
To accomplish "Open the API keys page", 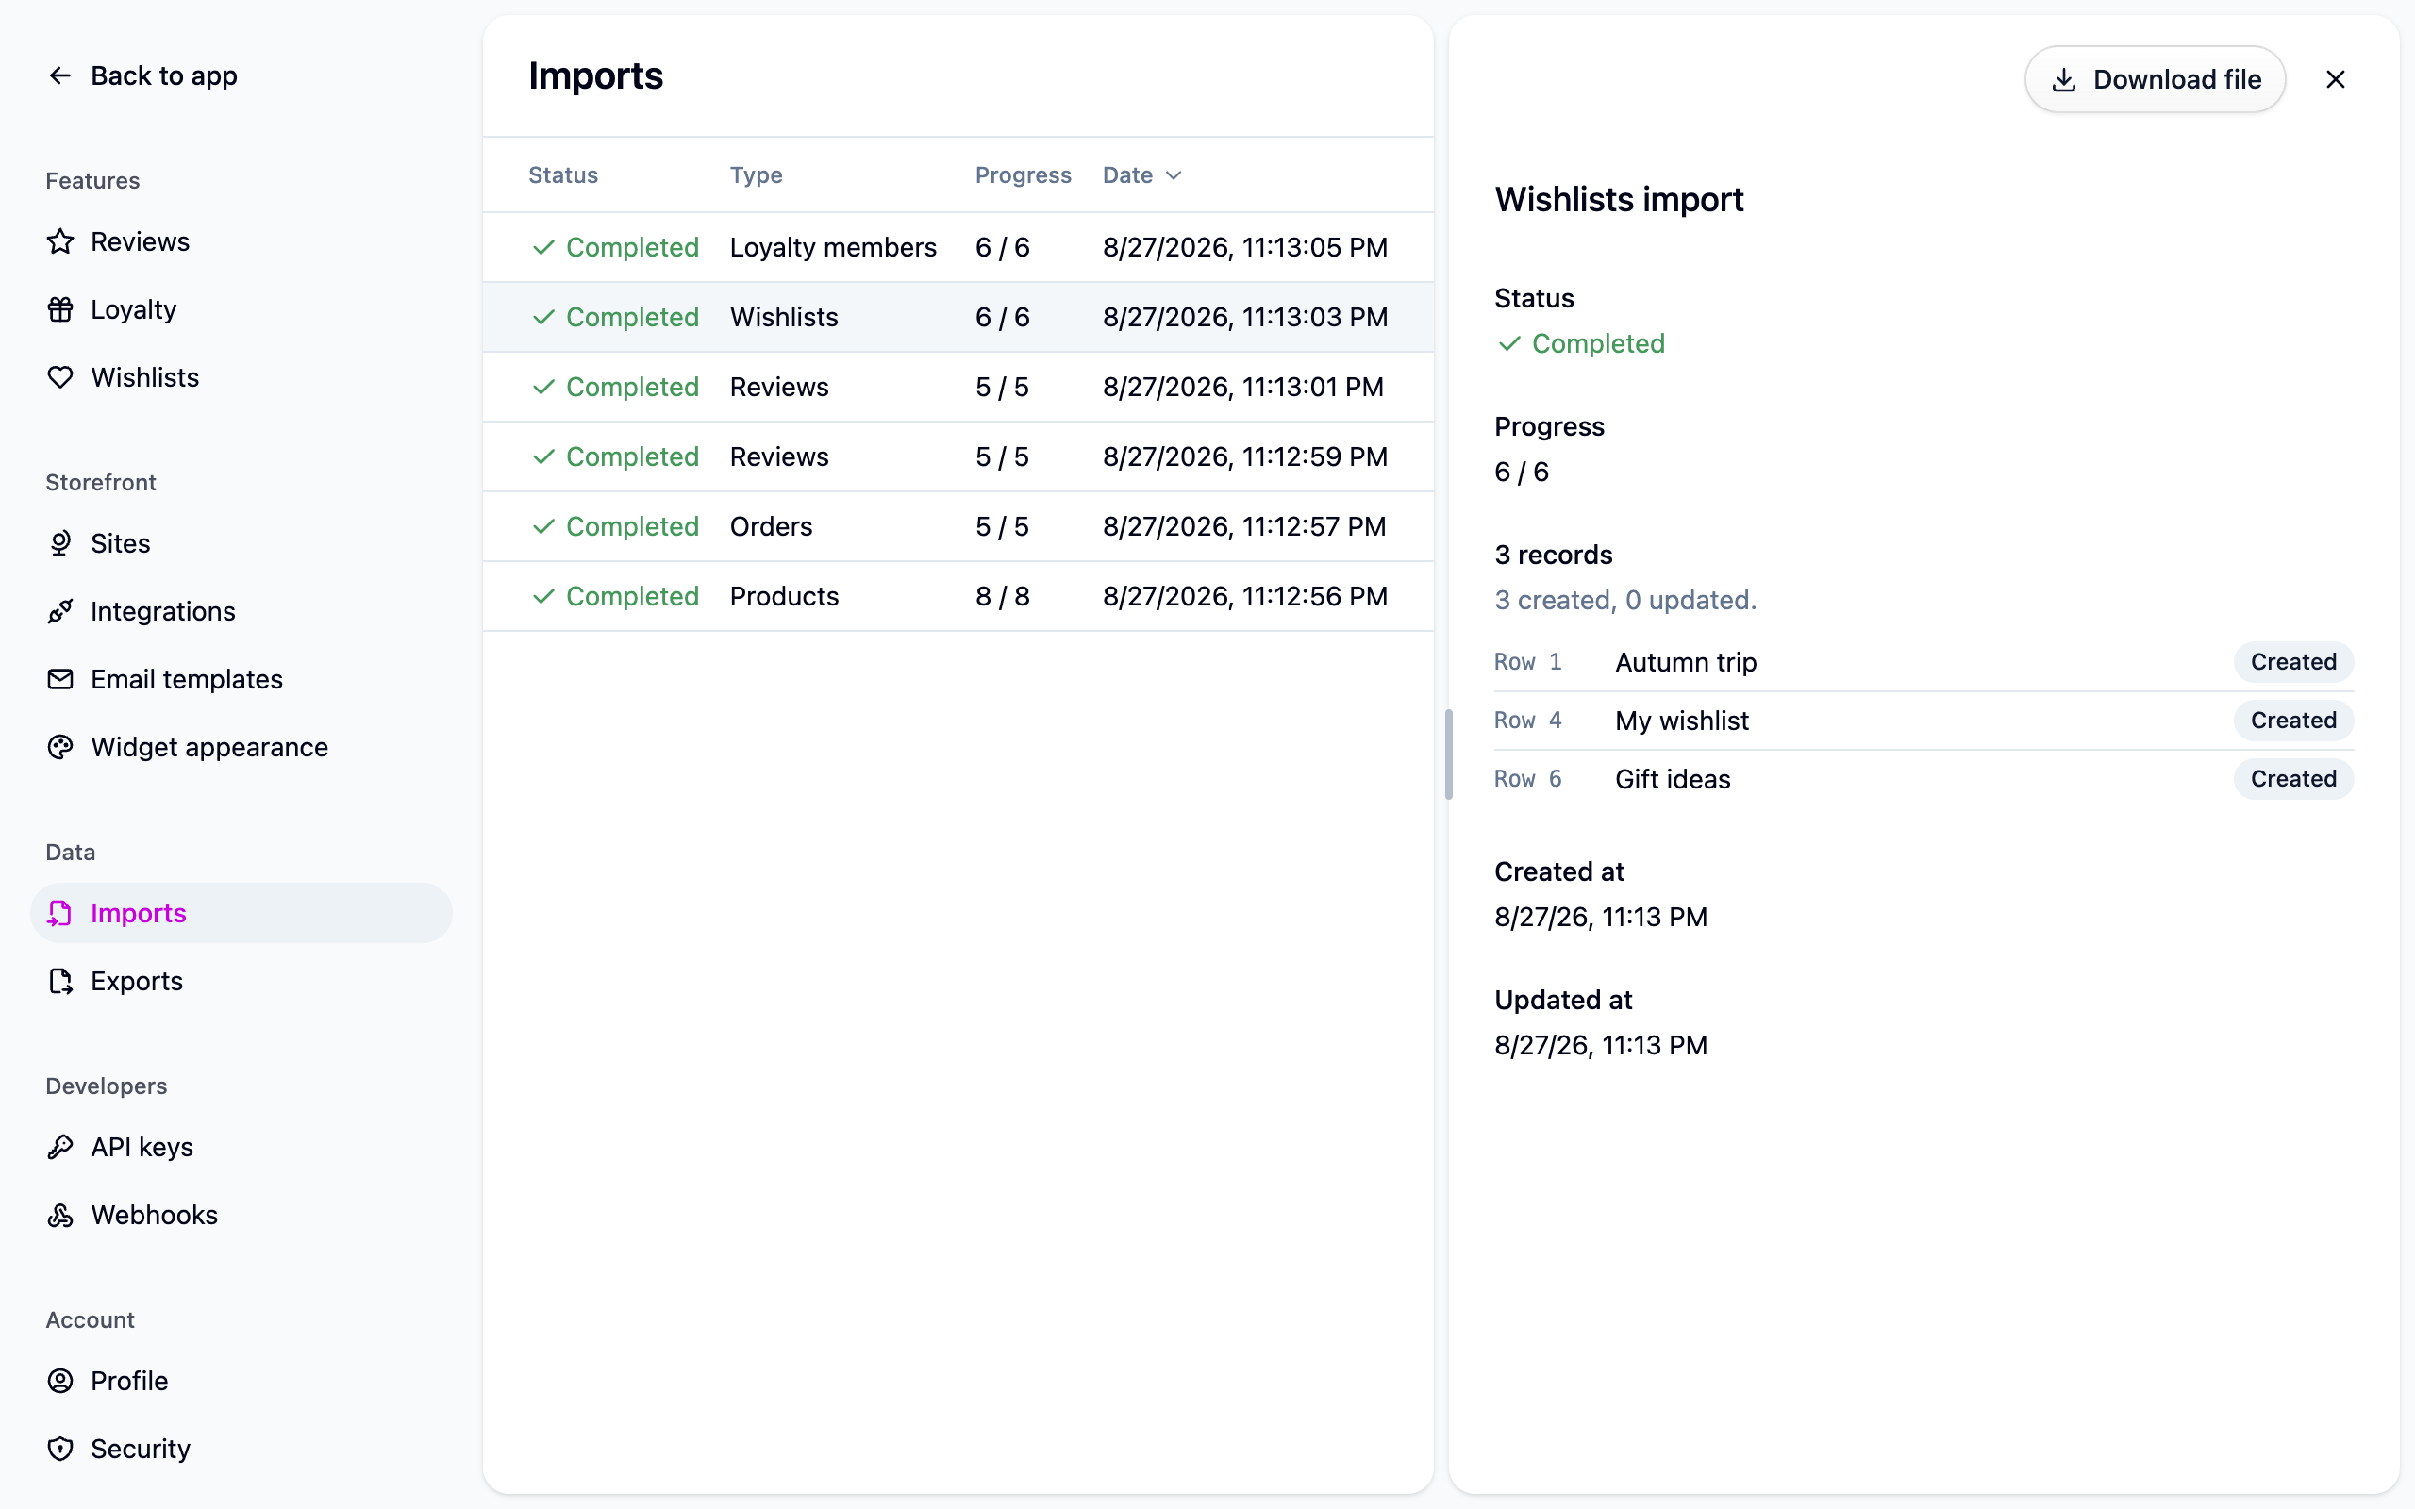I will 241,1147.
